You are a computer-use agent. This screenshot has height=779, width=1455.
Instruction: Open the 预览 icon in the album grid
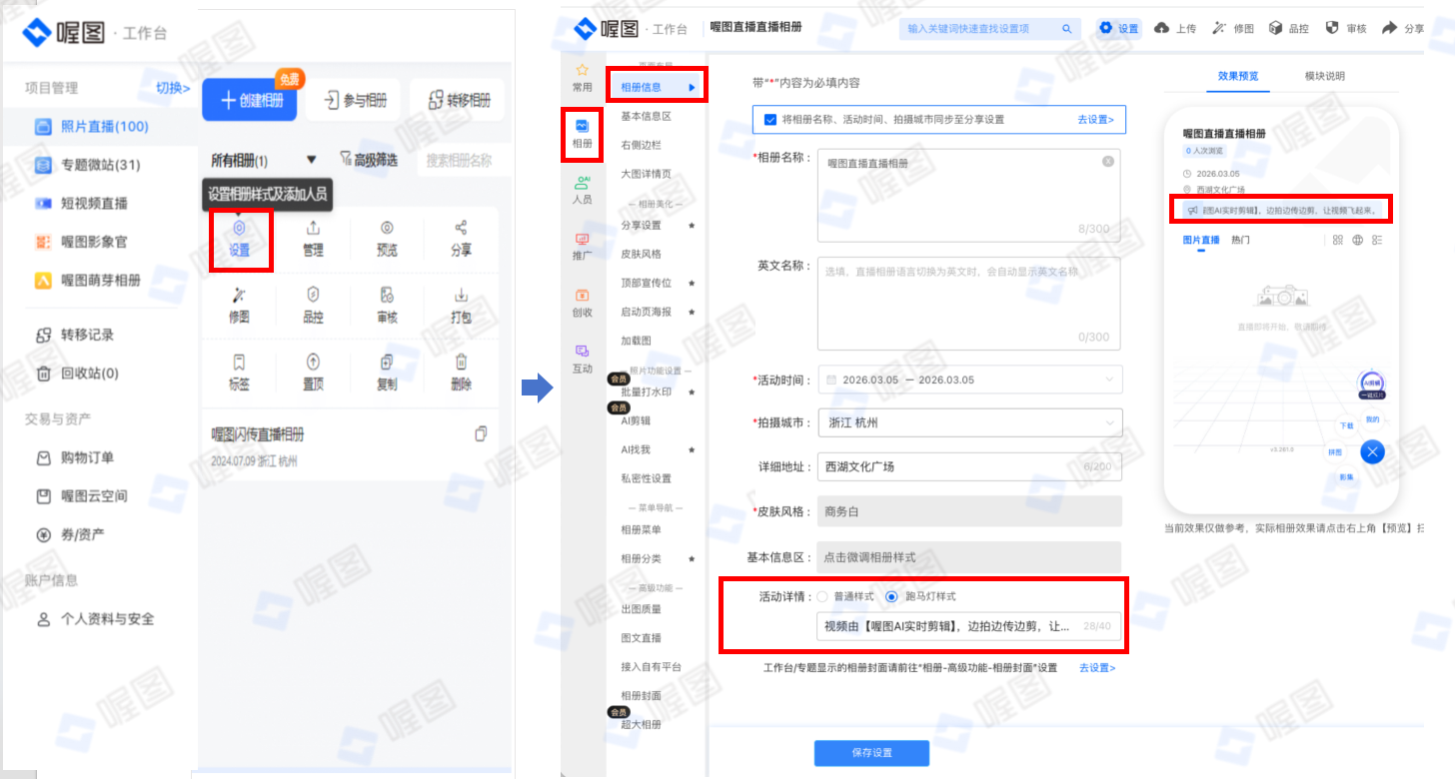click(387, 228)
